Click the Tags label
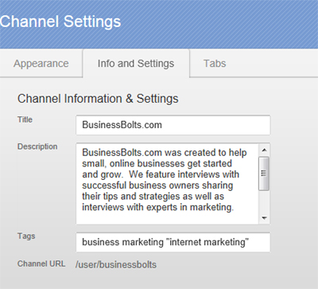This screenshot has width=318, height=289. coord(26,236)
